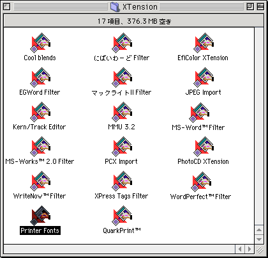Collapse window with the windowshade box

point(260,7)
